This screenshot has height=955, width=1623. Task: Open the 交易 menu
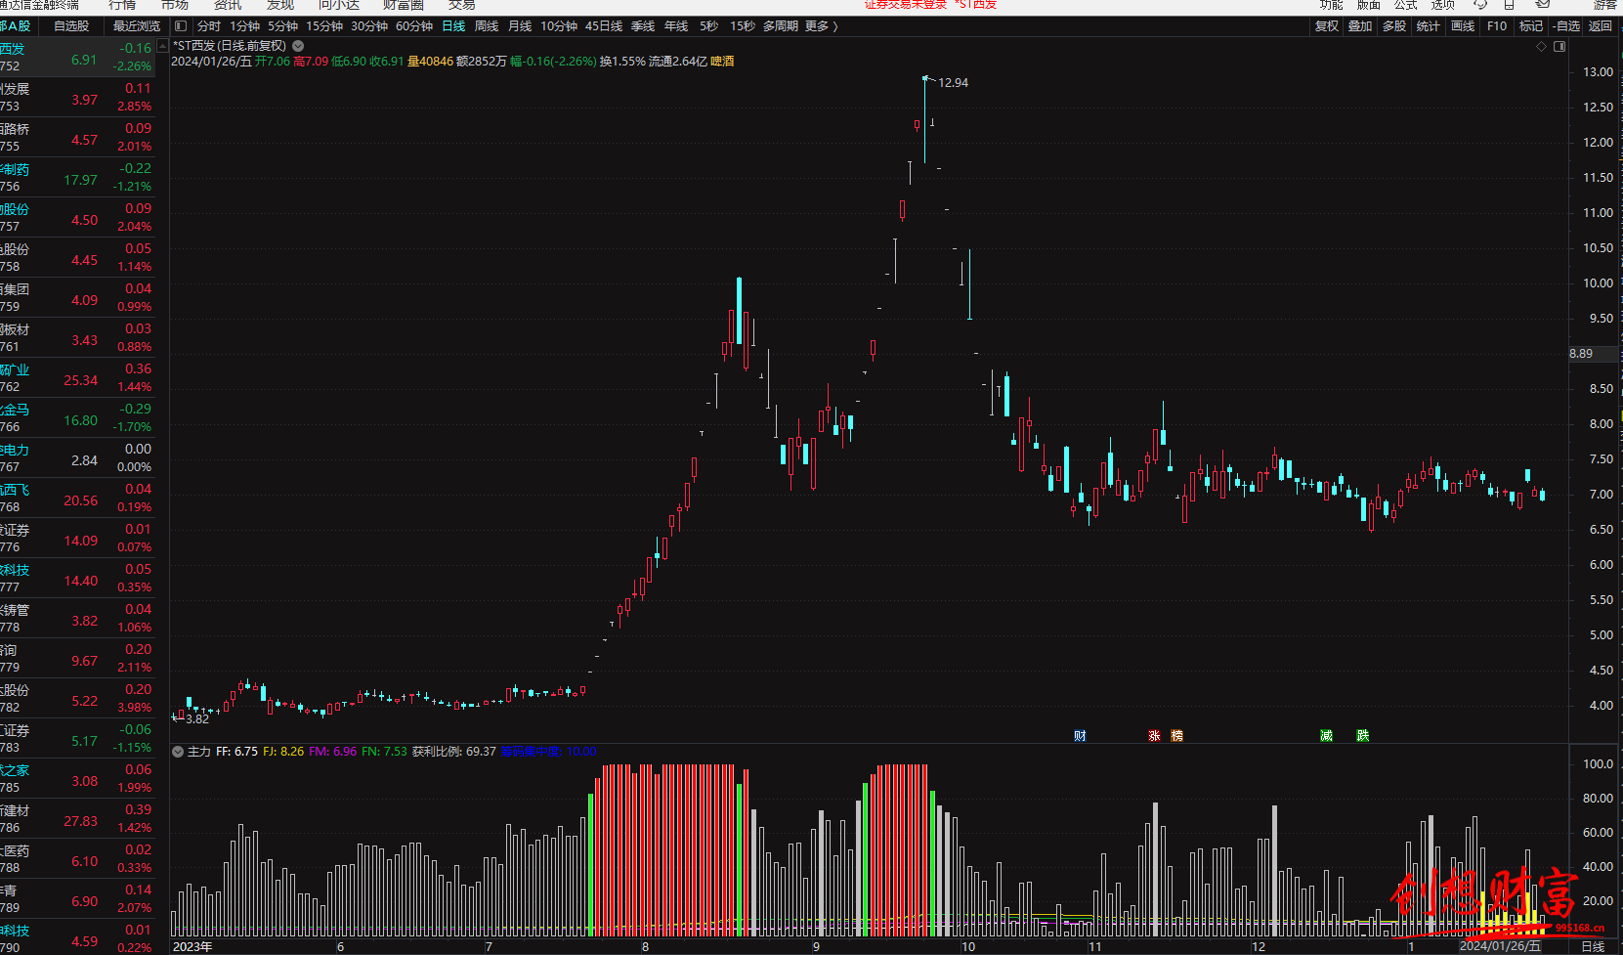(x=462, y=5)
